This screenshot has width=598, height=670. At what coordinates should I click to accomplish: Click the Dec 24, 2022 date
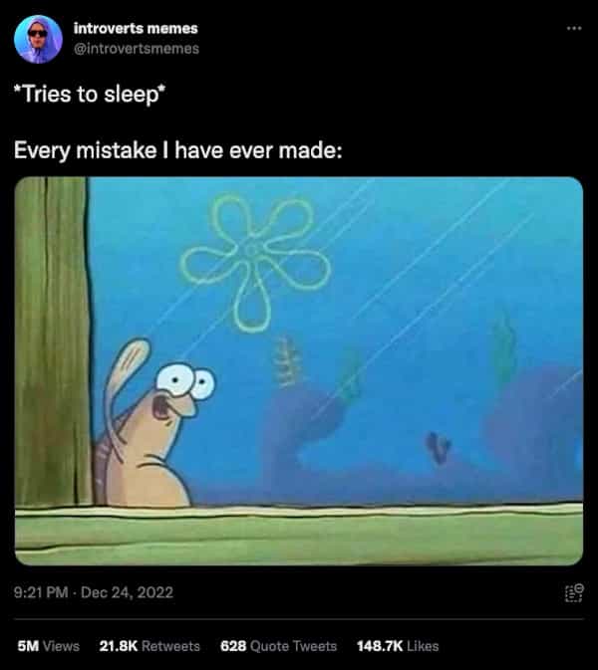(x=127, y=592)
